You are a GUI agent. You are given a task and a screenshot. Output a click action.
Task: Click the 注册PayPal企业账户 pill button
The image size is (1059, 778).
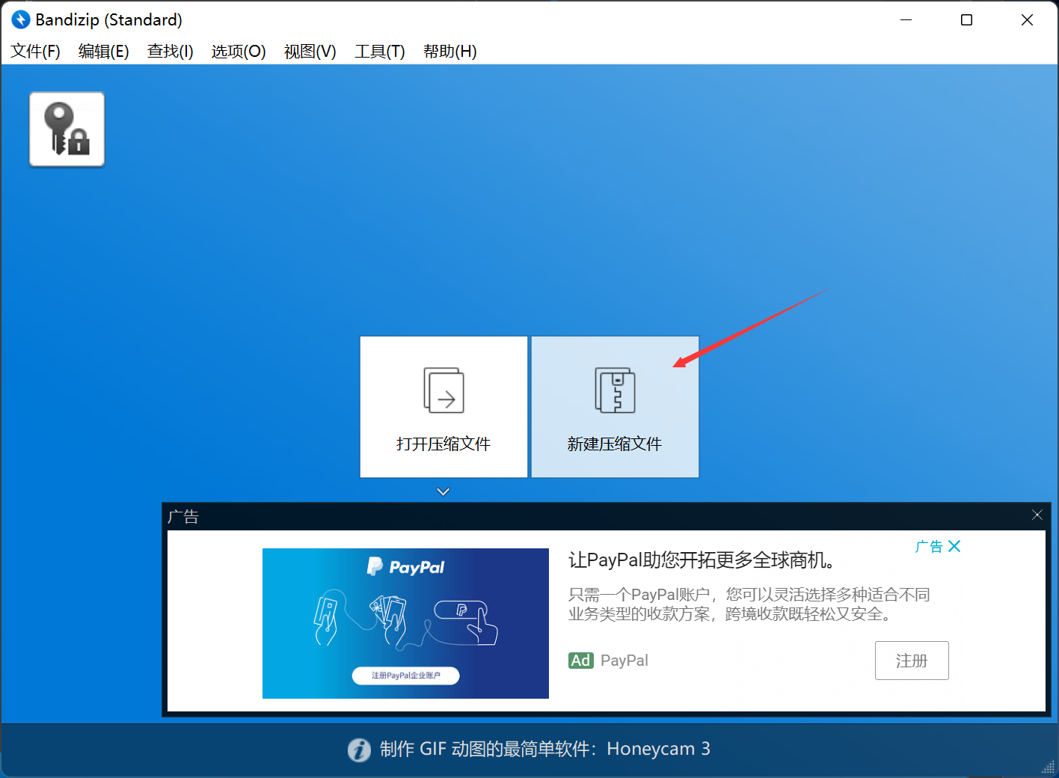[x=406, y=676]
